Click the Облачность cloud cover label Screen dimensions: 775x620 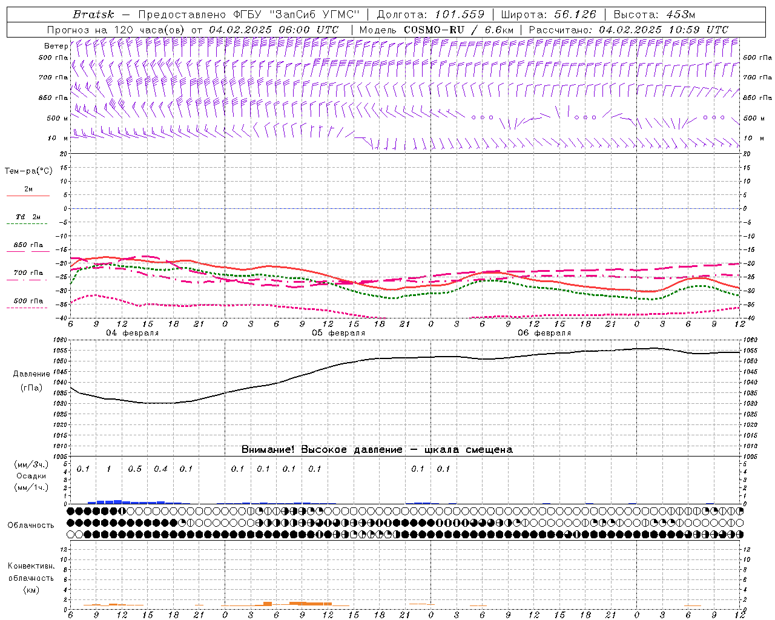(31, 525)
